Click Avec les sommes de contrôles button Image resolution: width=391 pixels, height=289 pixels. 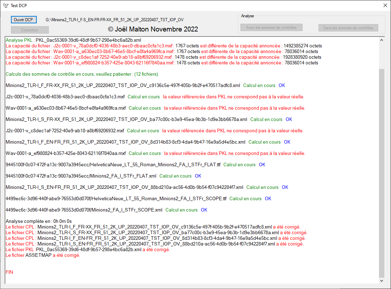(x=271, y=28)
